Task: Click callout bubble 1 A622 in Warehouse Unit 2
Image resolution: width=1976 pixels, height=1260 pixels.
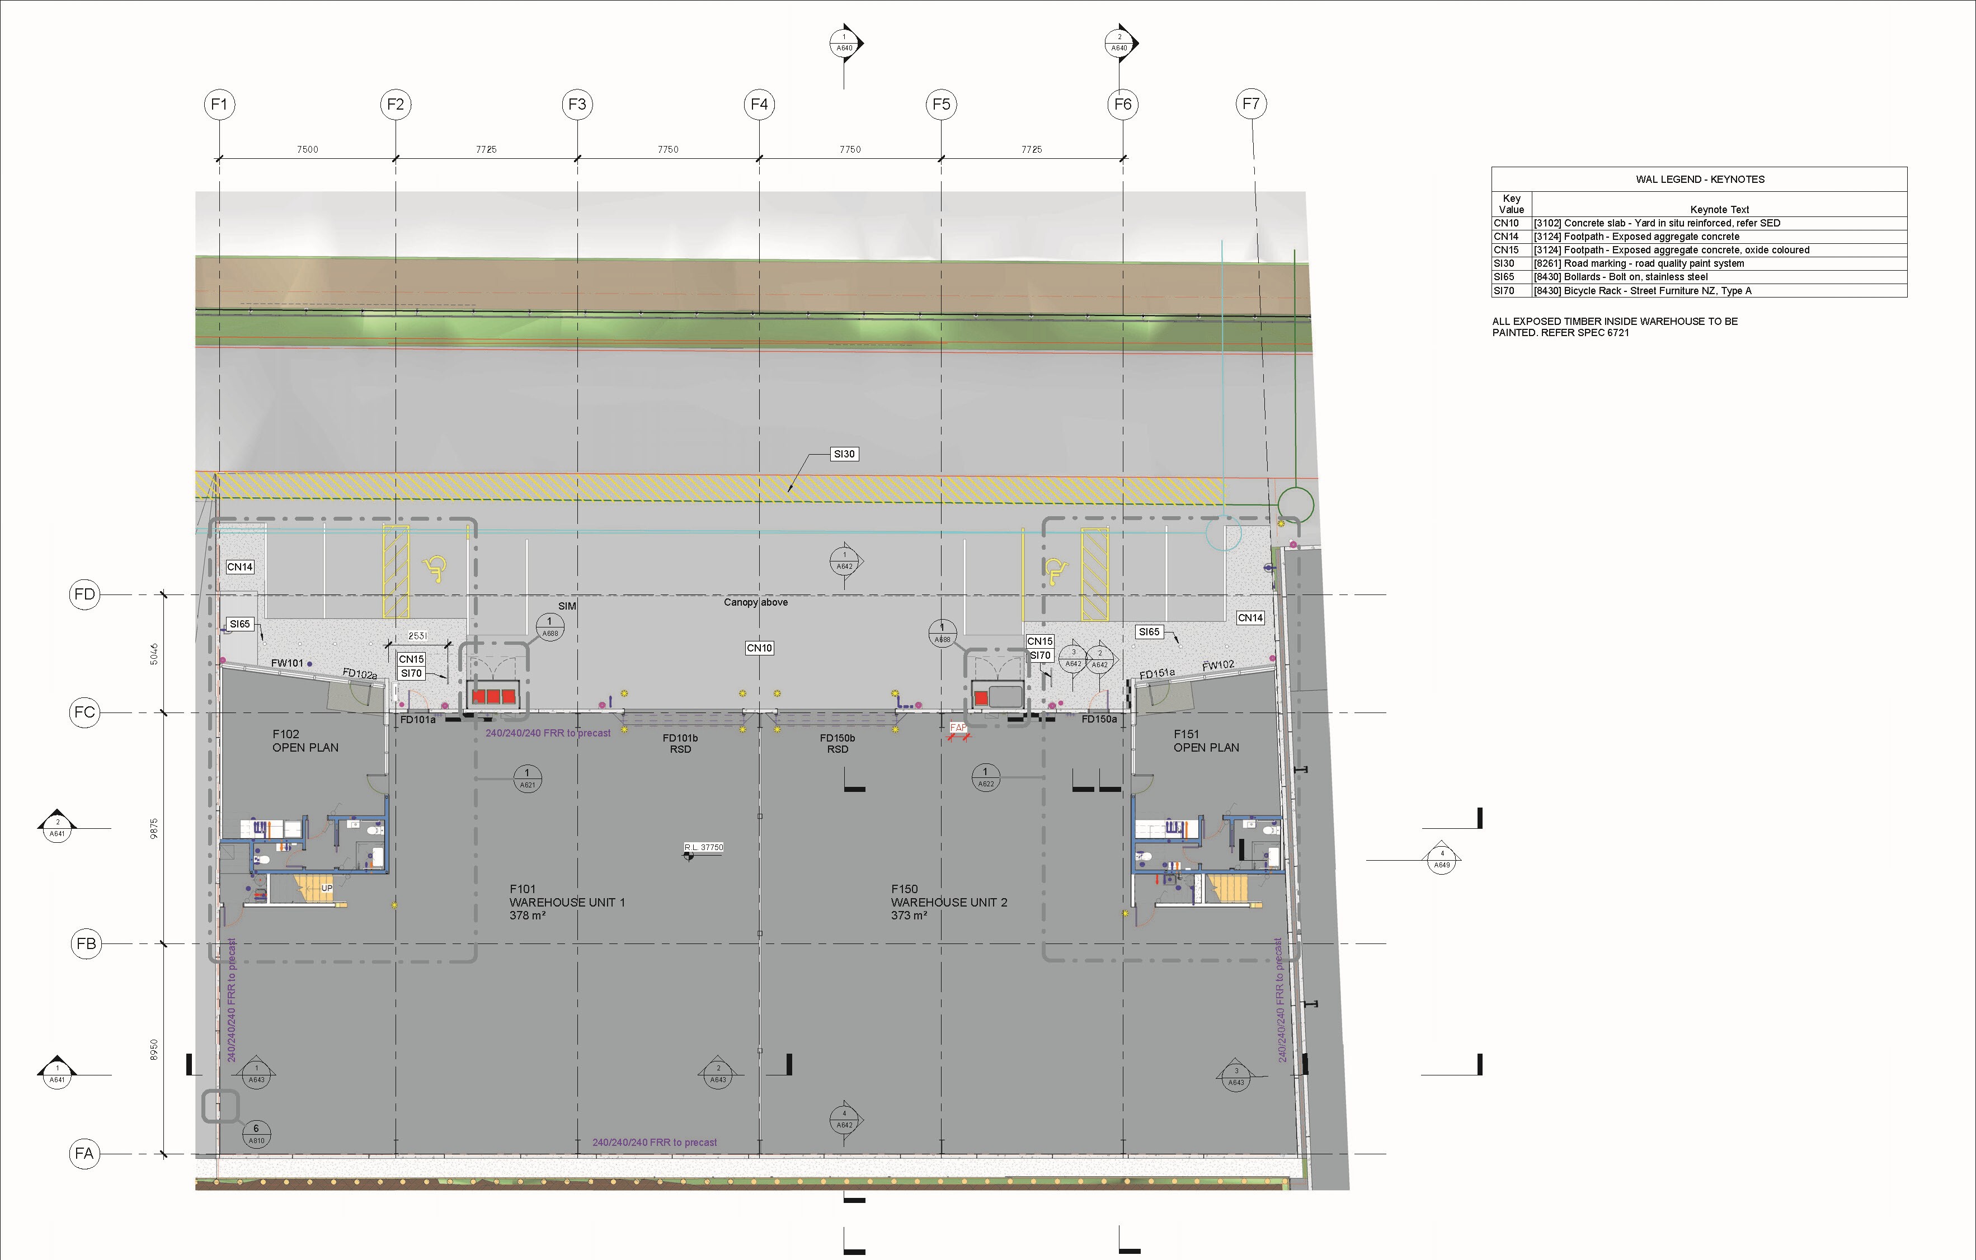Action: click(x=986, y=777)
